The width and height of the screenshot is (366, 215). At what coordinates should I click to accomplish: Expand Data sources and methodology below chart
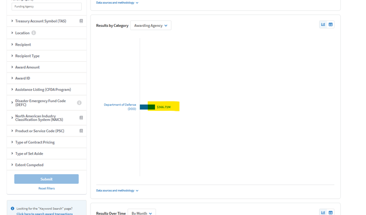coord(117,190)
